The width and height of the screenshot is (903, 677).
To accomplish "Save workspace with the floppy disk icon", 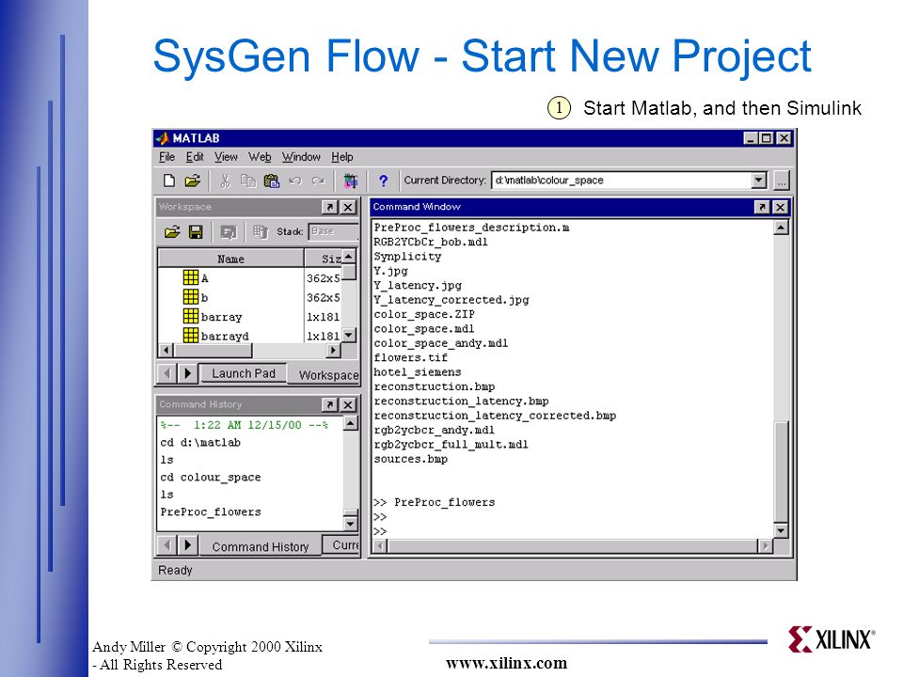I will [196, 232].
